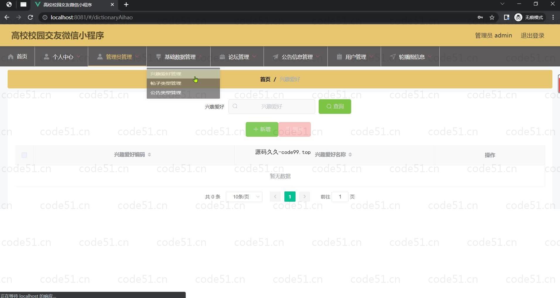Sort by 兴趣爱好名称 column arrows

click(x=350, y=155)
